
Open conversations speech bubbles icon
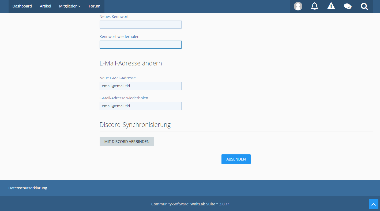click(348, 6)
